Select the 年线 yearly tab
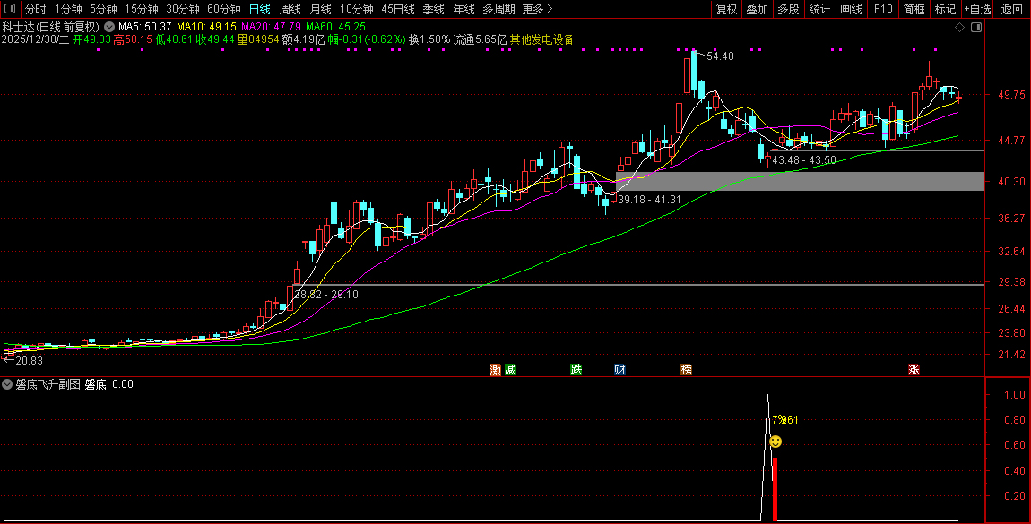 (464, 9)
